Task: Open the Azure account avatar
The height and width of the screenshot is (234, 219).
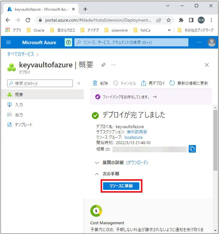Action: pyautogui.click(x=212, y=42)
